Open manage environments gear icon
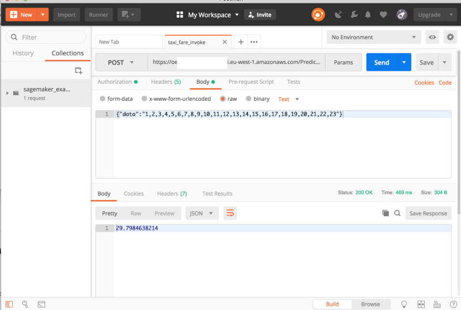Screen dimensions: 461x310 point(449,37)
